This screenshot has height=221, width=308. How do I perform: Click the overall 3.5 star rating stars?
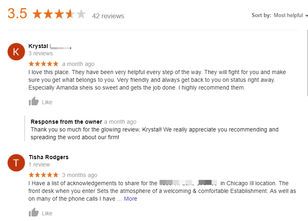click(59, 14)
